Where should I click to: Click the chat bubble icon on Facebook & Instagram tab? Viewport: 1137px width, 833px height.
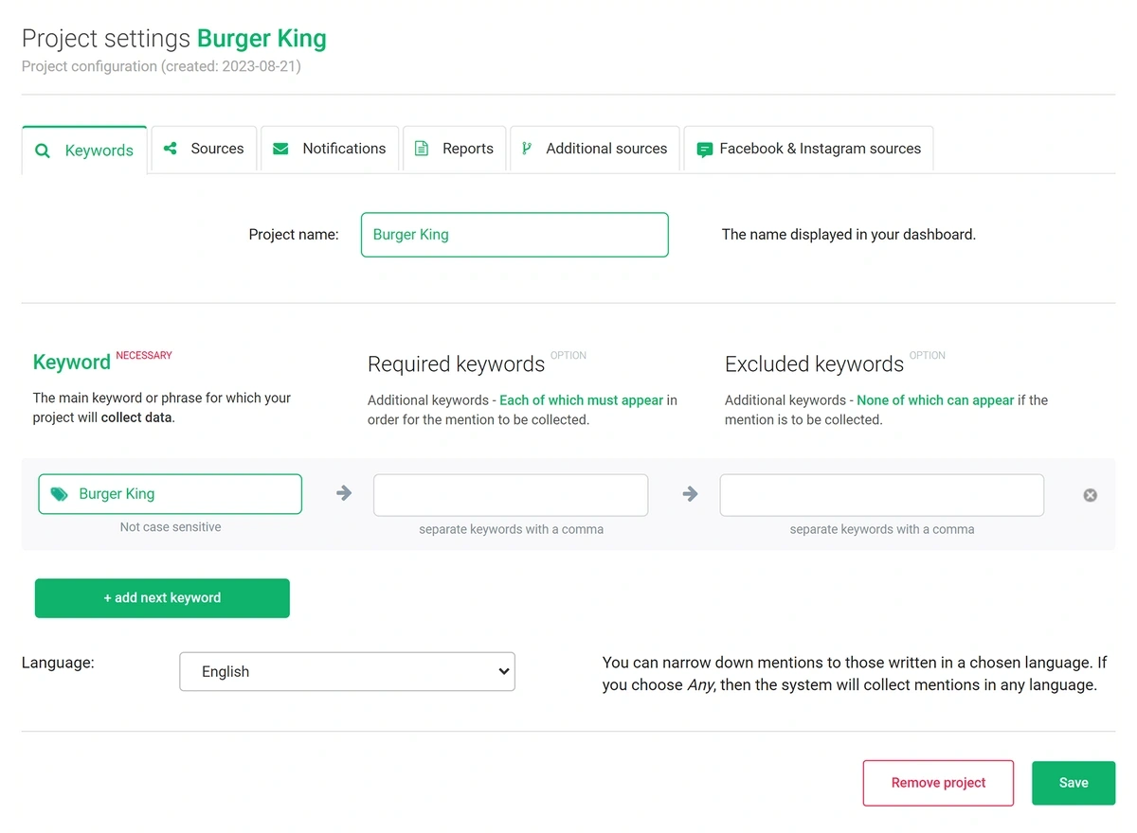pos(704,150)
